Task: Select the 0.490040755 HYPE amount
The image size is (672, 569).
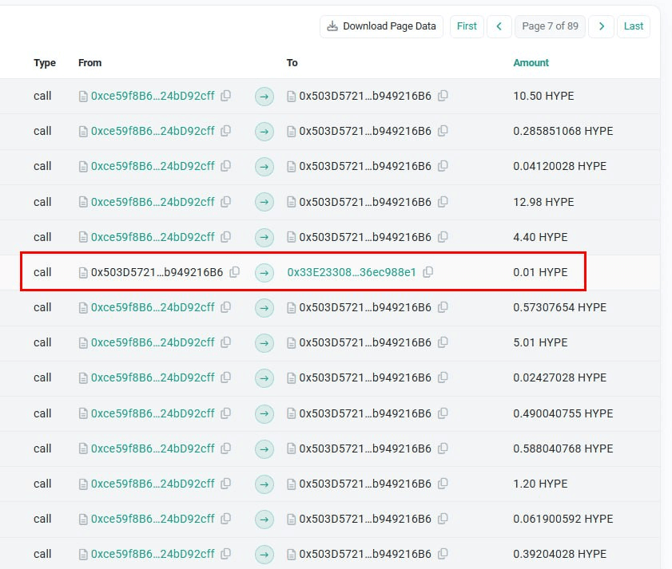Action: pyautogui.click(x=563, y=413)
